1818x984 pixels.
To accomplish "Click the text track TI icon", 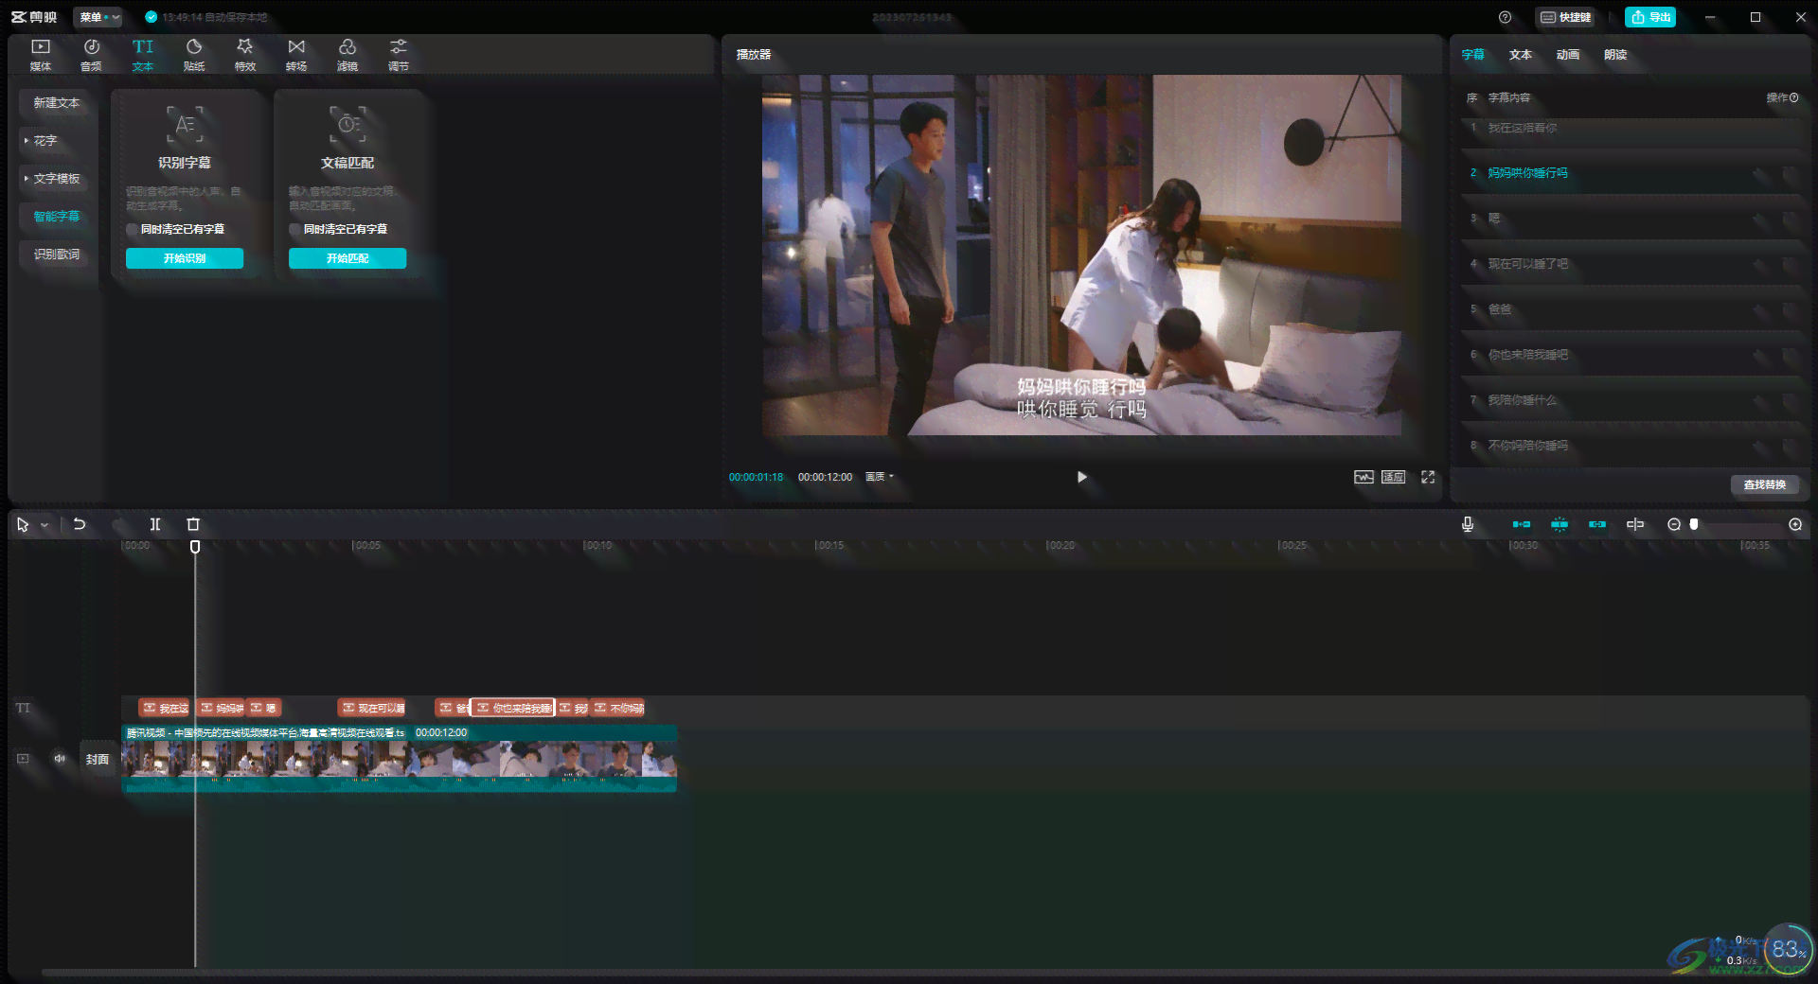I will 23,708.
